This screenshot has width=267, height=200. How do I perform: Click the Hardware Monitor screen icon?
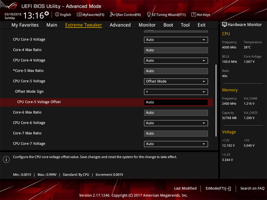224,25
